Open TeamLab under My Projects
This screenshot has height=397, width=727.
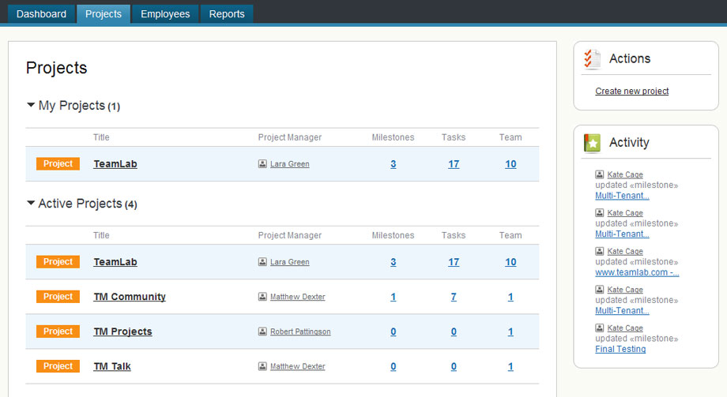115,164
